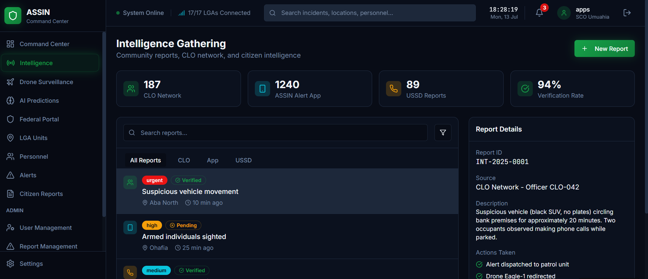Focus the Search reports field
The width and height of the screenshot is (648, 279).
point(276,133)
